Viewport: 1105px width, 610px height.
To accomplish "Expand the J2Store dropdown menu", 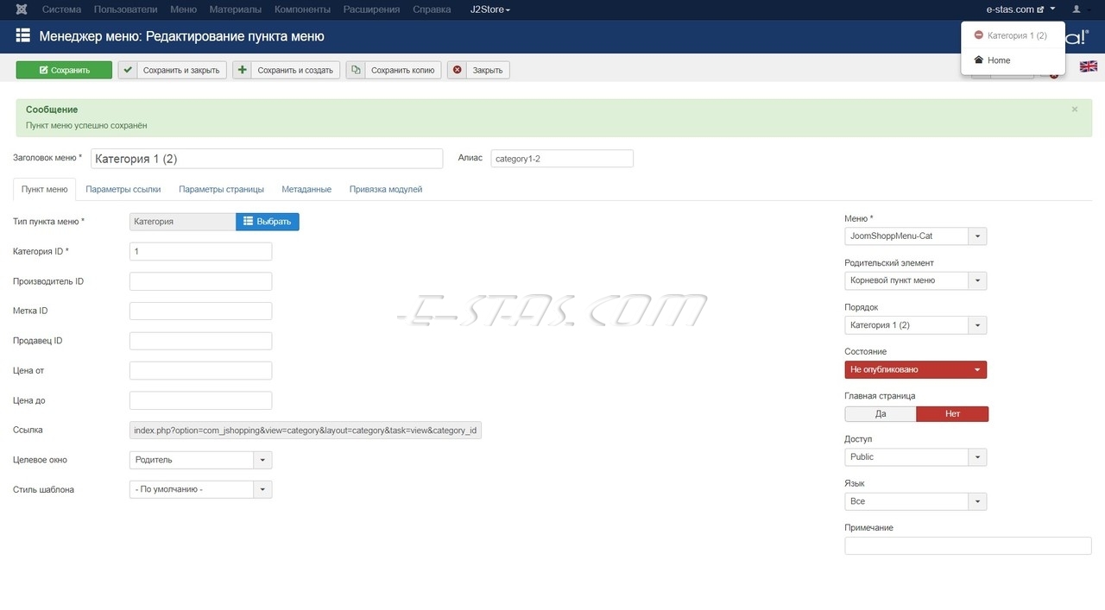I will (x=490, y=9).
